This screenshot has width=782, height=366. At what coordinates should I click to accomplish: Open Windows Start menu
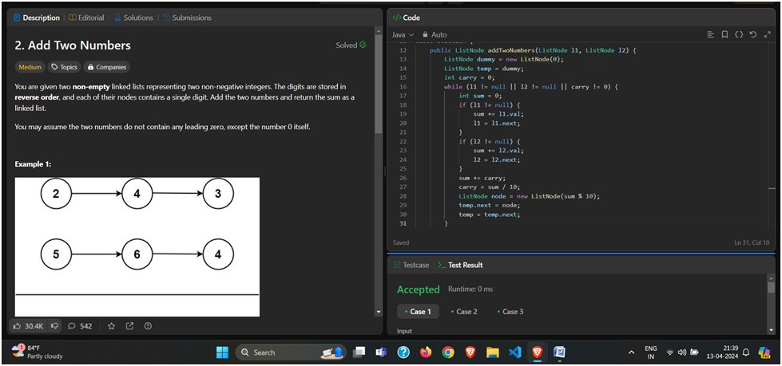point(222,352)
